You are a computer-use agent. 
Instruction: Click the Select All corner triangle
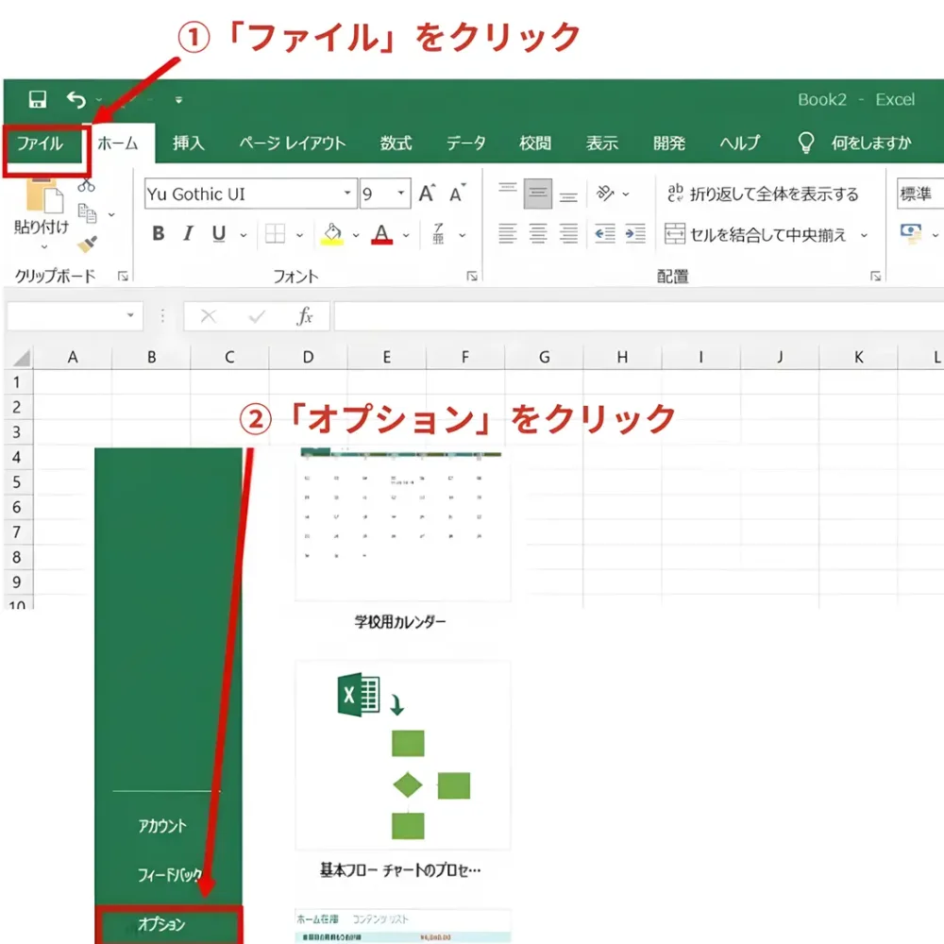[x=21, y=358]
